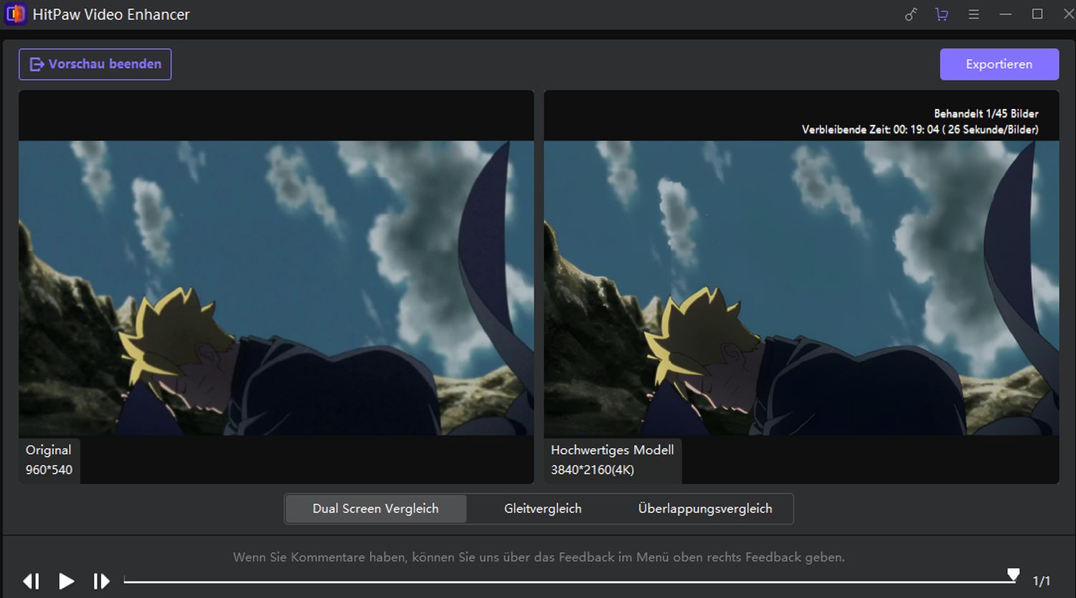Open the shopping cart purchase icon
1076x598 pixels.
point(942,14)
